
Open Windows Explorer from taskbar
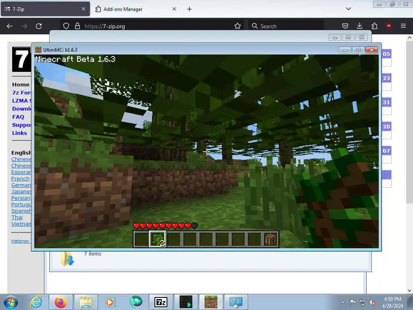86,302
